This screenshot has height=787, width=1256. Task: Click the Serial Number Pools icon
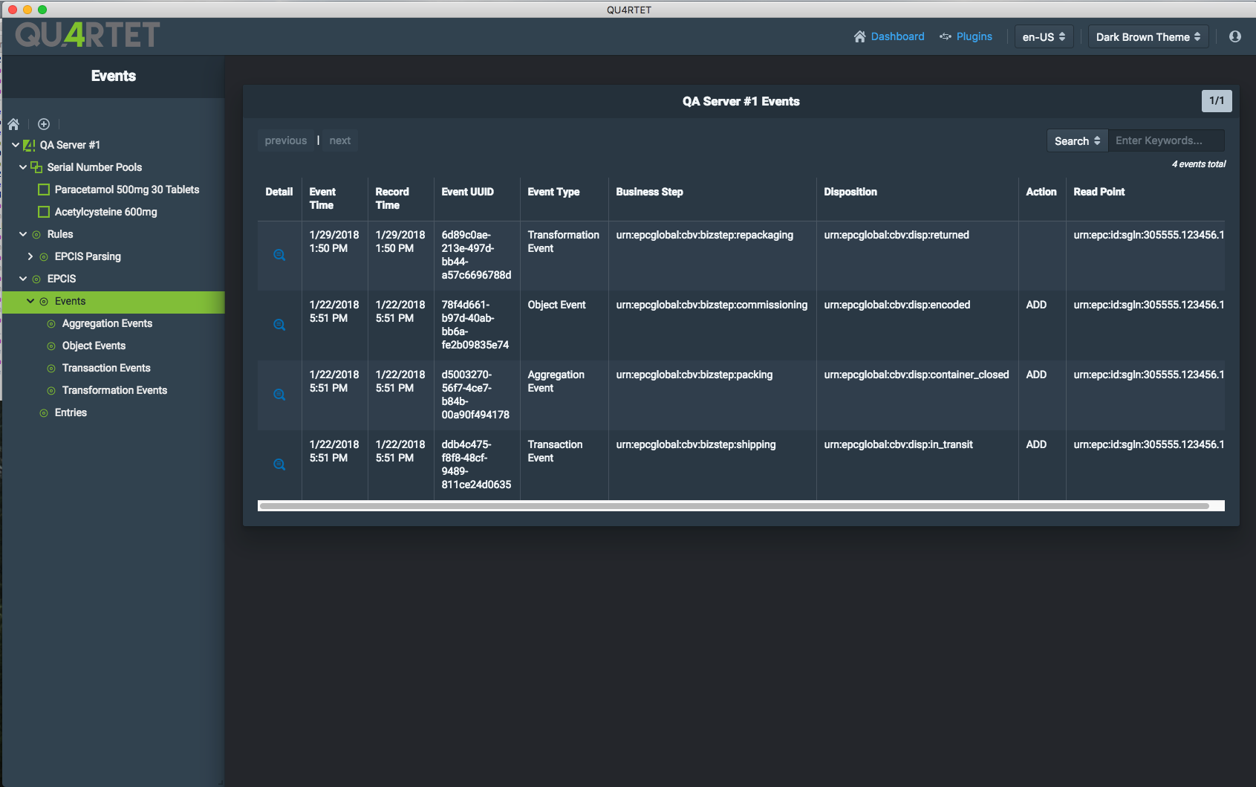pyautogui.click(x=36, y=167)
